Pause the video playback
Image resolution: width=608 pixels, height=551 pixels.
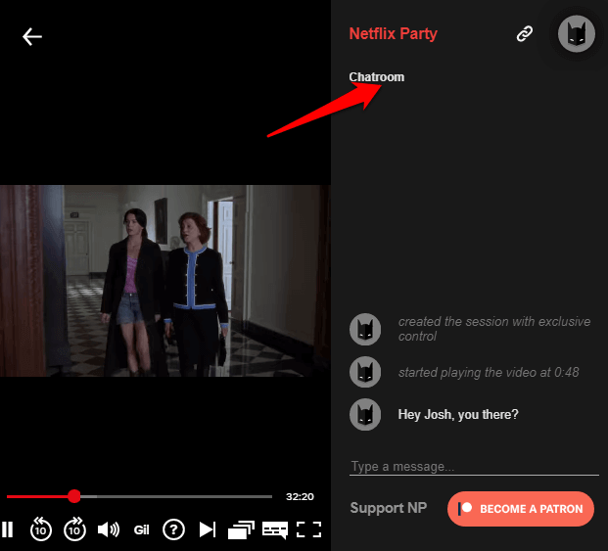8,529
